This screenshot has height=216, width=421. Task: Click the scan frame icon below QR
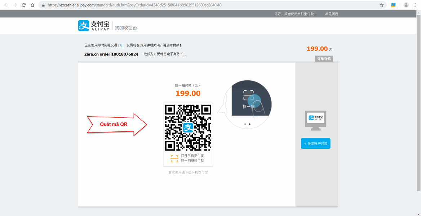pos(174,158)
